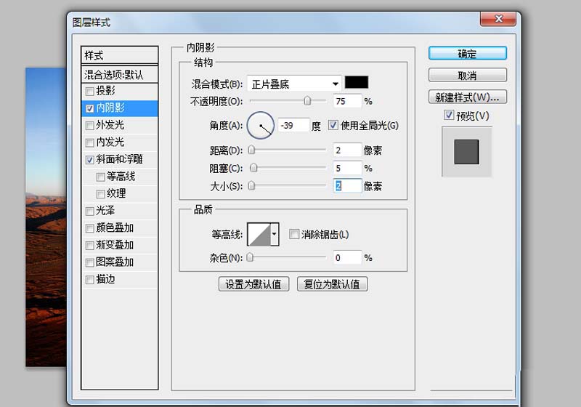Click the 阻塞 choke value field showing 5

pyautogui.click(x=347, y=169)
